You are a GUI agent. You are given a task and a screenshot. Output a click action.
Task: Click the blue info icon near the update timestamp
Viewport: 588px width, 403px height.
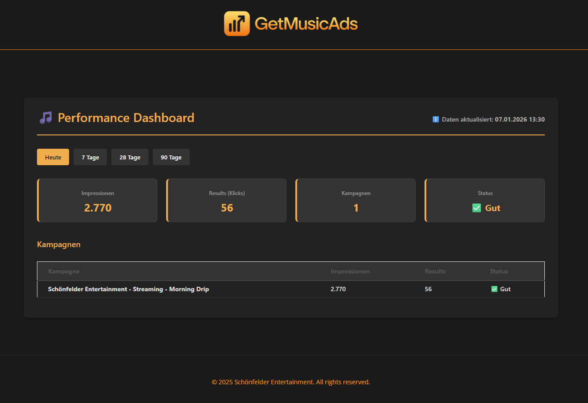[x=435, y=119]
